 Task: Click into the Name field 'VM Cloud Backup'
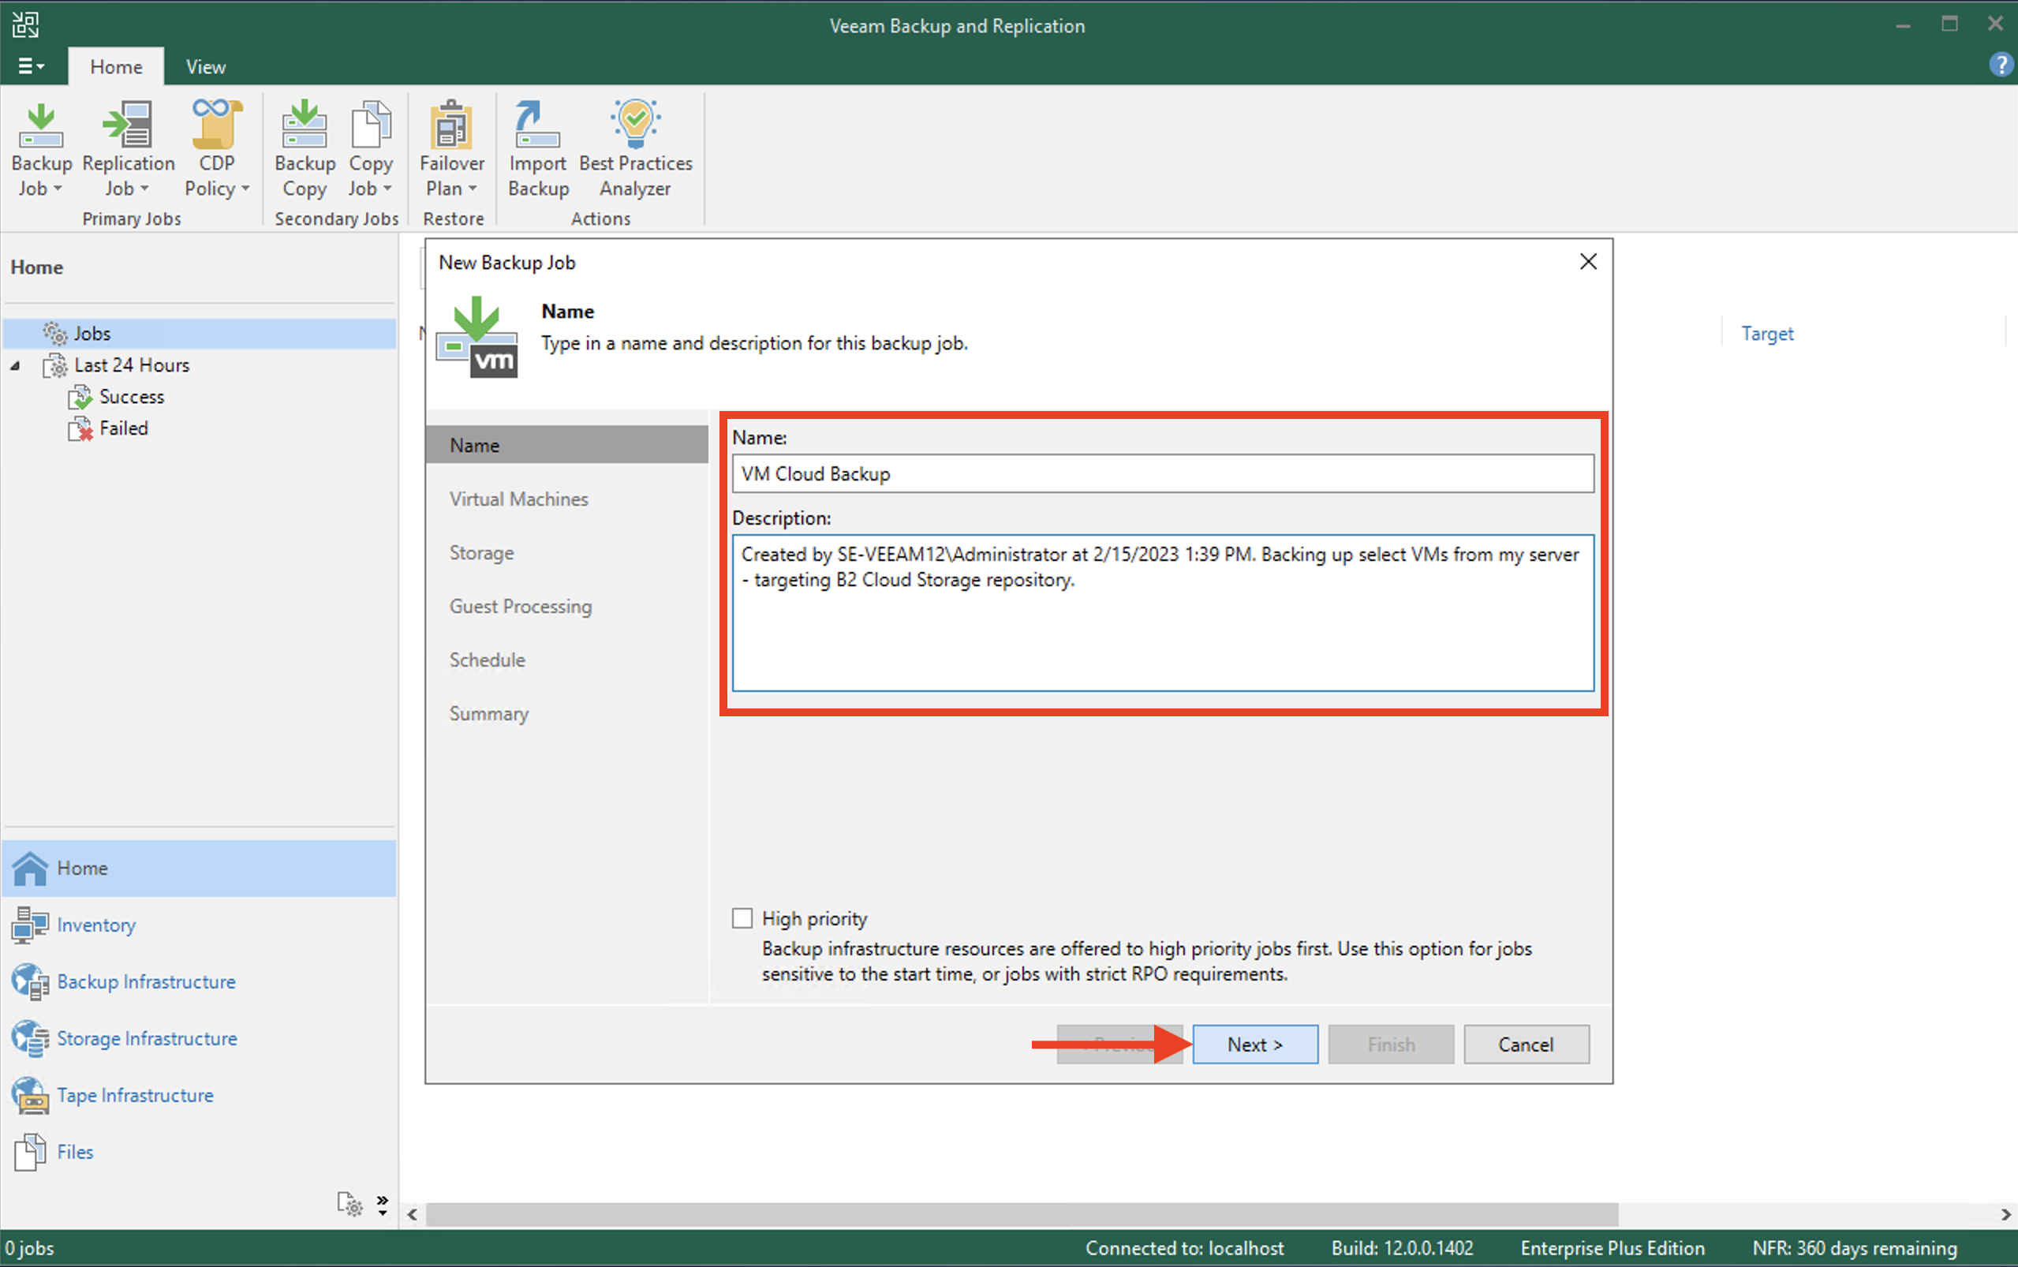[x=1163, y=474]
